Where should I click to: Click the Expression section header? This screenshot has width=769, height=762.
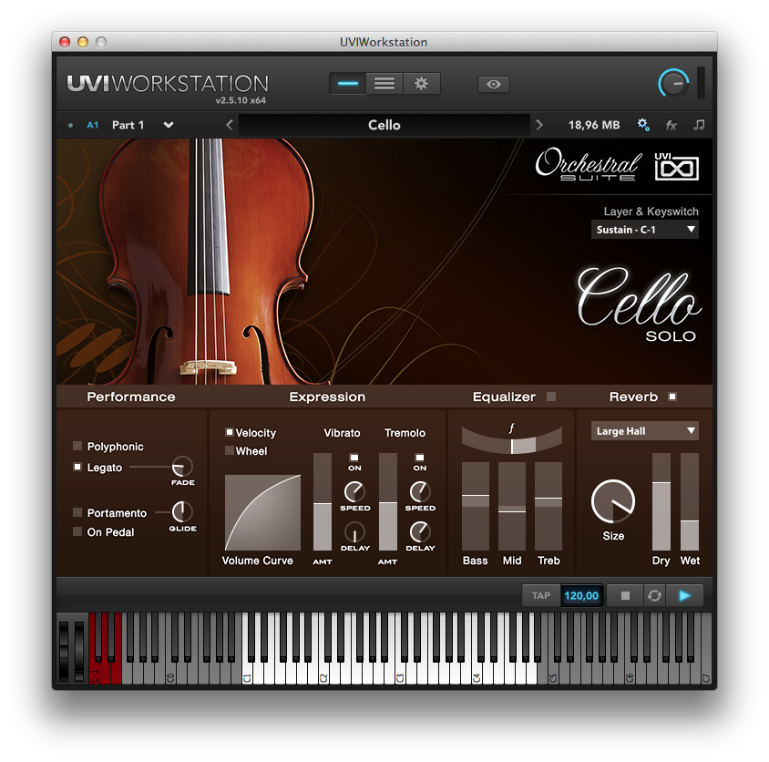pyautogui.click(x=327, y=396)
